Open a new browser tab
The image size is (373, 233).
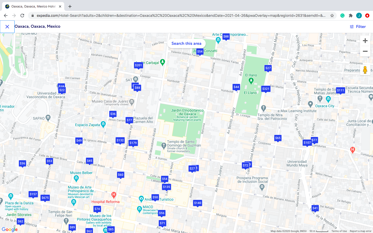coord(70,6)
